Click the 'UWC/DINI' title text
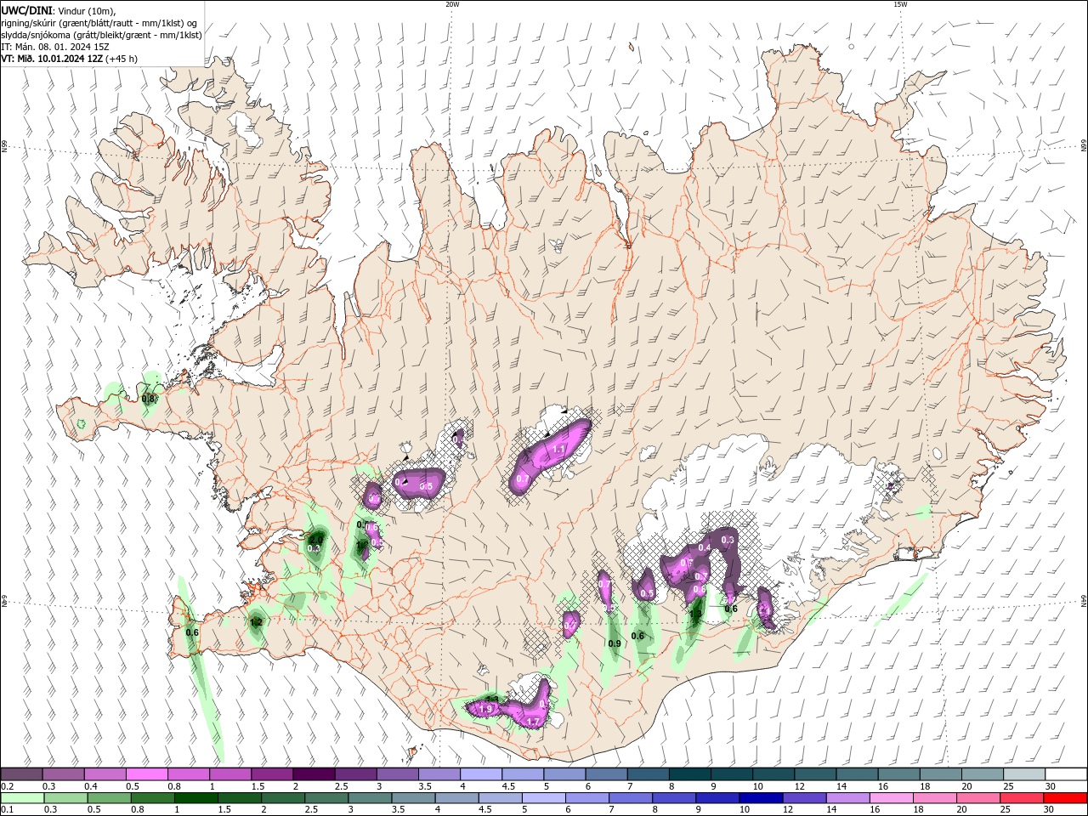1088x816 pixels. coord(25,9)
